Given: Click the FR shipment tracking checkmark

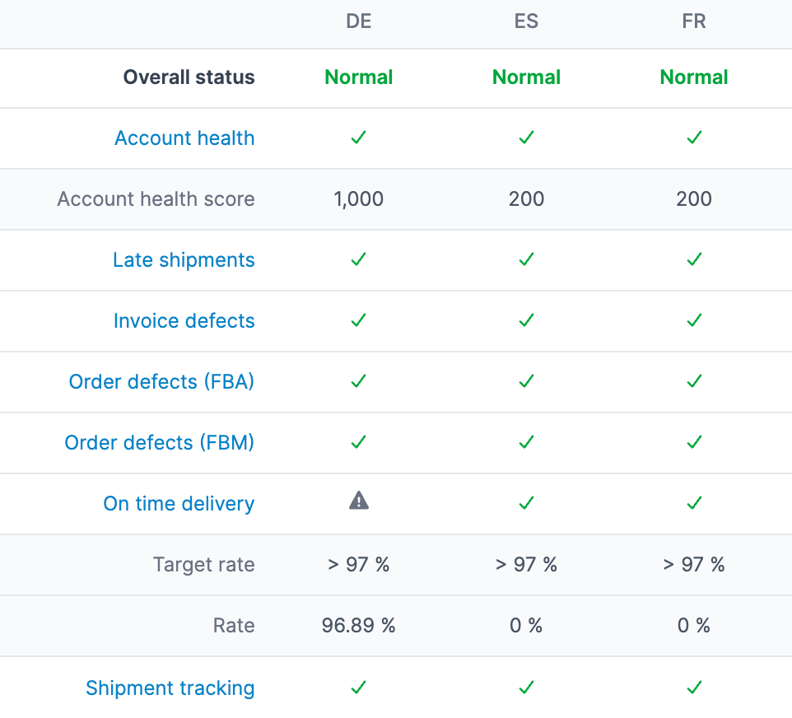Looking at the screenshot, I should point(693,688).
